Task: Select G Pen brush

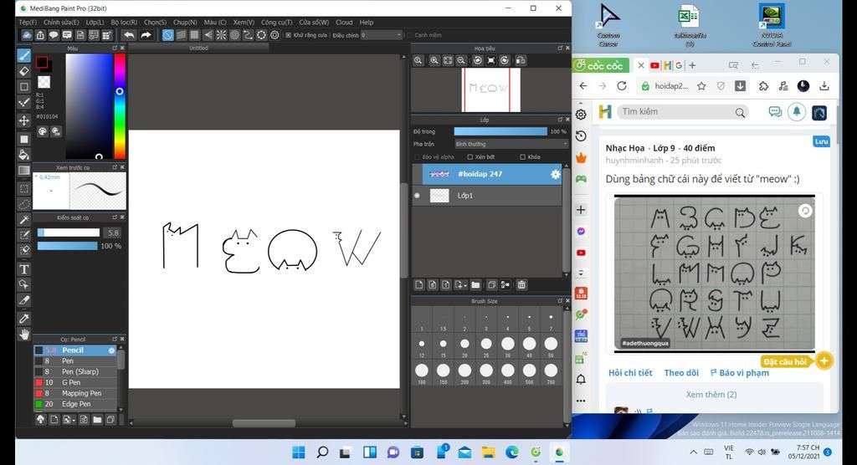Action: (x=75, y=382)
